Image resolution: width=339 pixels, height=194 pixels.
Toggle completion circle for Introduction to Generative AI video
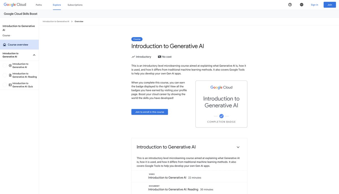pyautogui.click(x=5, y=65)
